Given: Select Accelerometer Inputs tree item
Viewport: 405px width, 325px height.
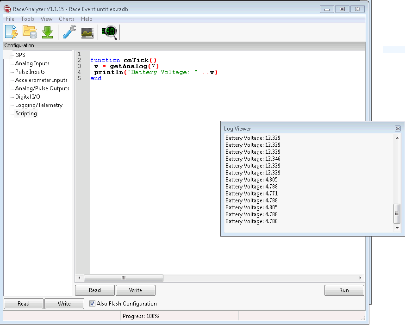Looking at the screenshot, I should [x=41, y=80].
